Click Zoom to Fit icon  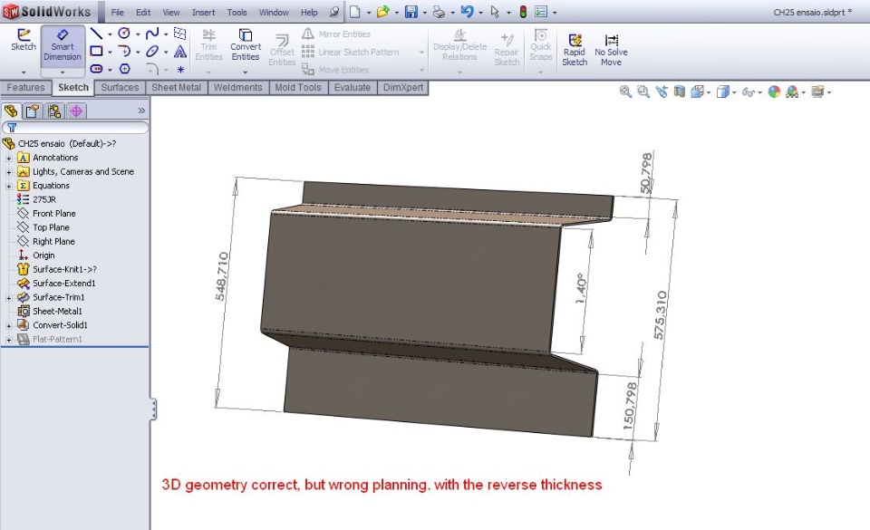(625, 92)
